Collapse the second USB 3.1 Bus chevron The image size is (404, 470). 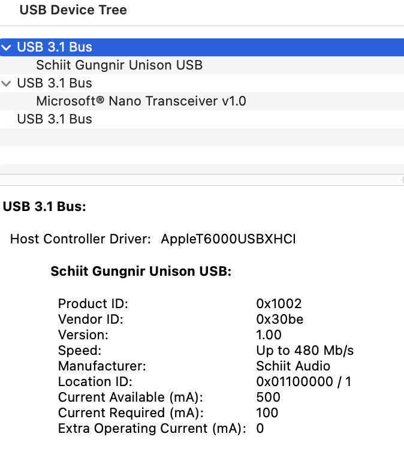pos(6,83)
